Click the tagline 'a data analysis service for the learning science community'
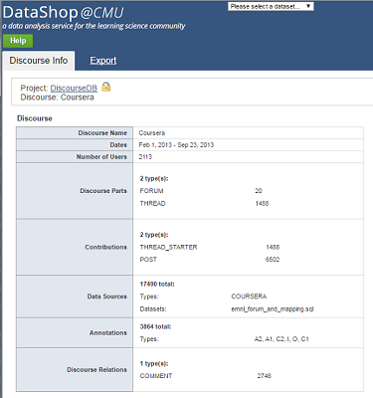The width and height of the screenshot is (373, 398). pos(93,26)
